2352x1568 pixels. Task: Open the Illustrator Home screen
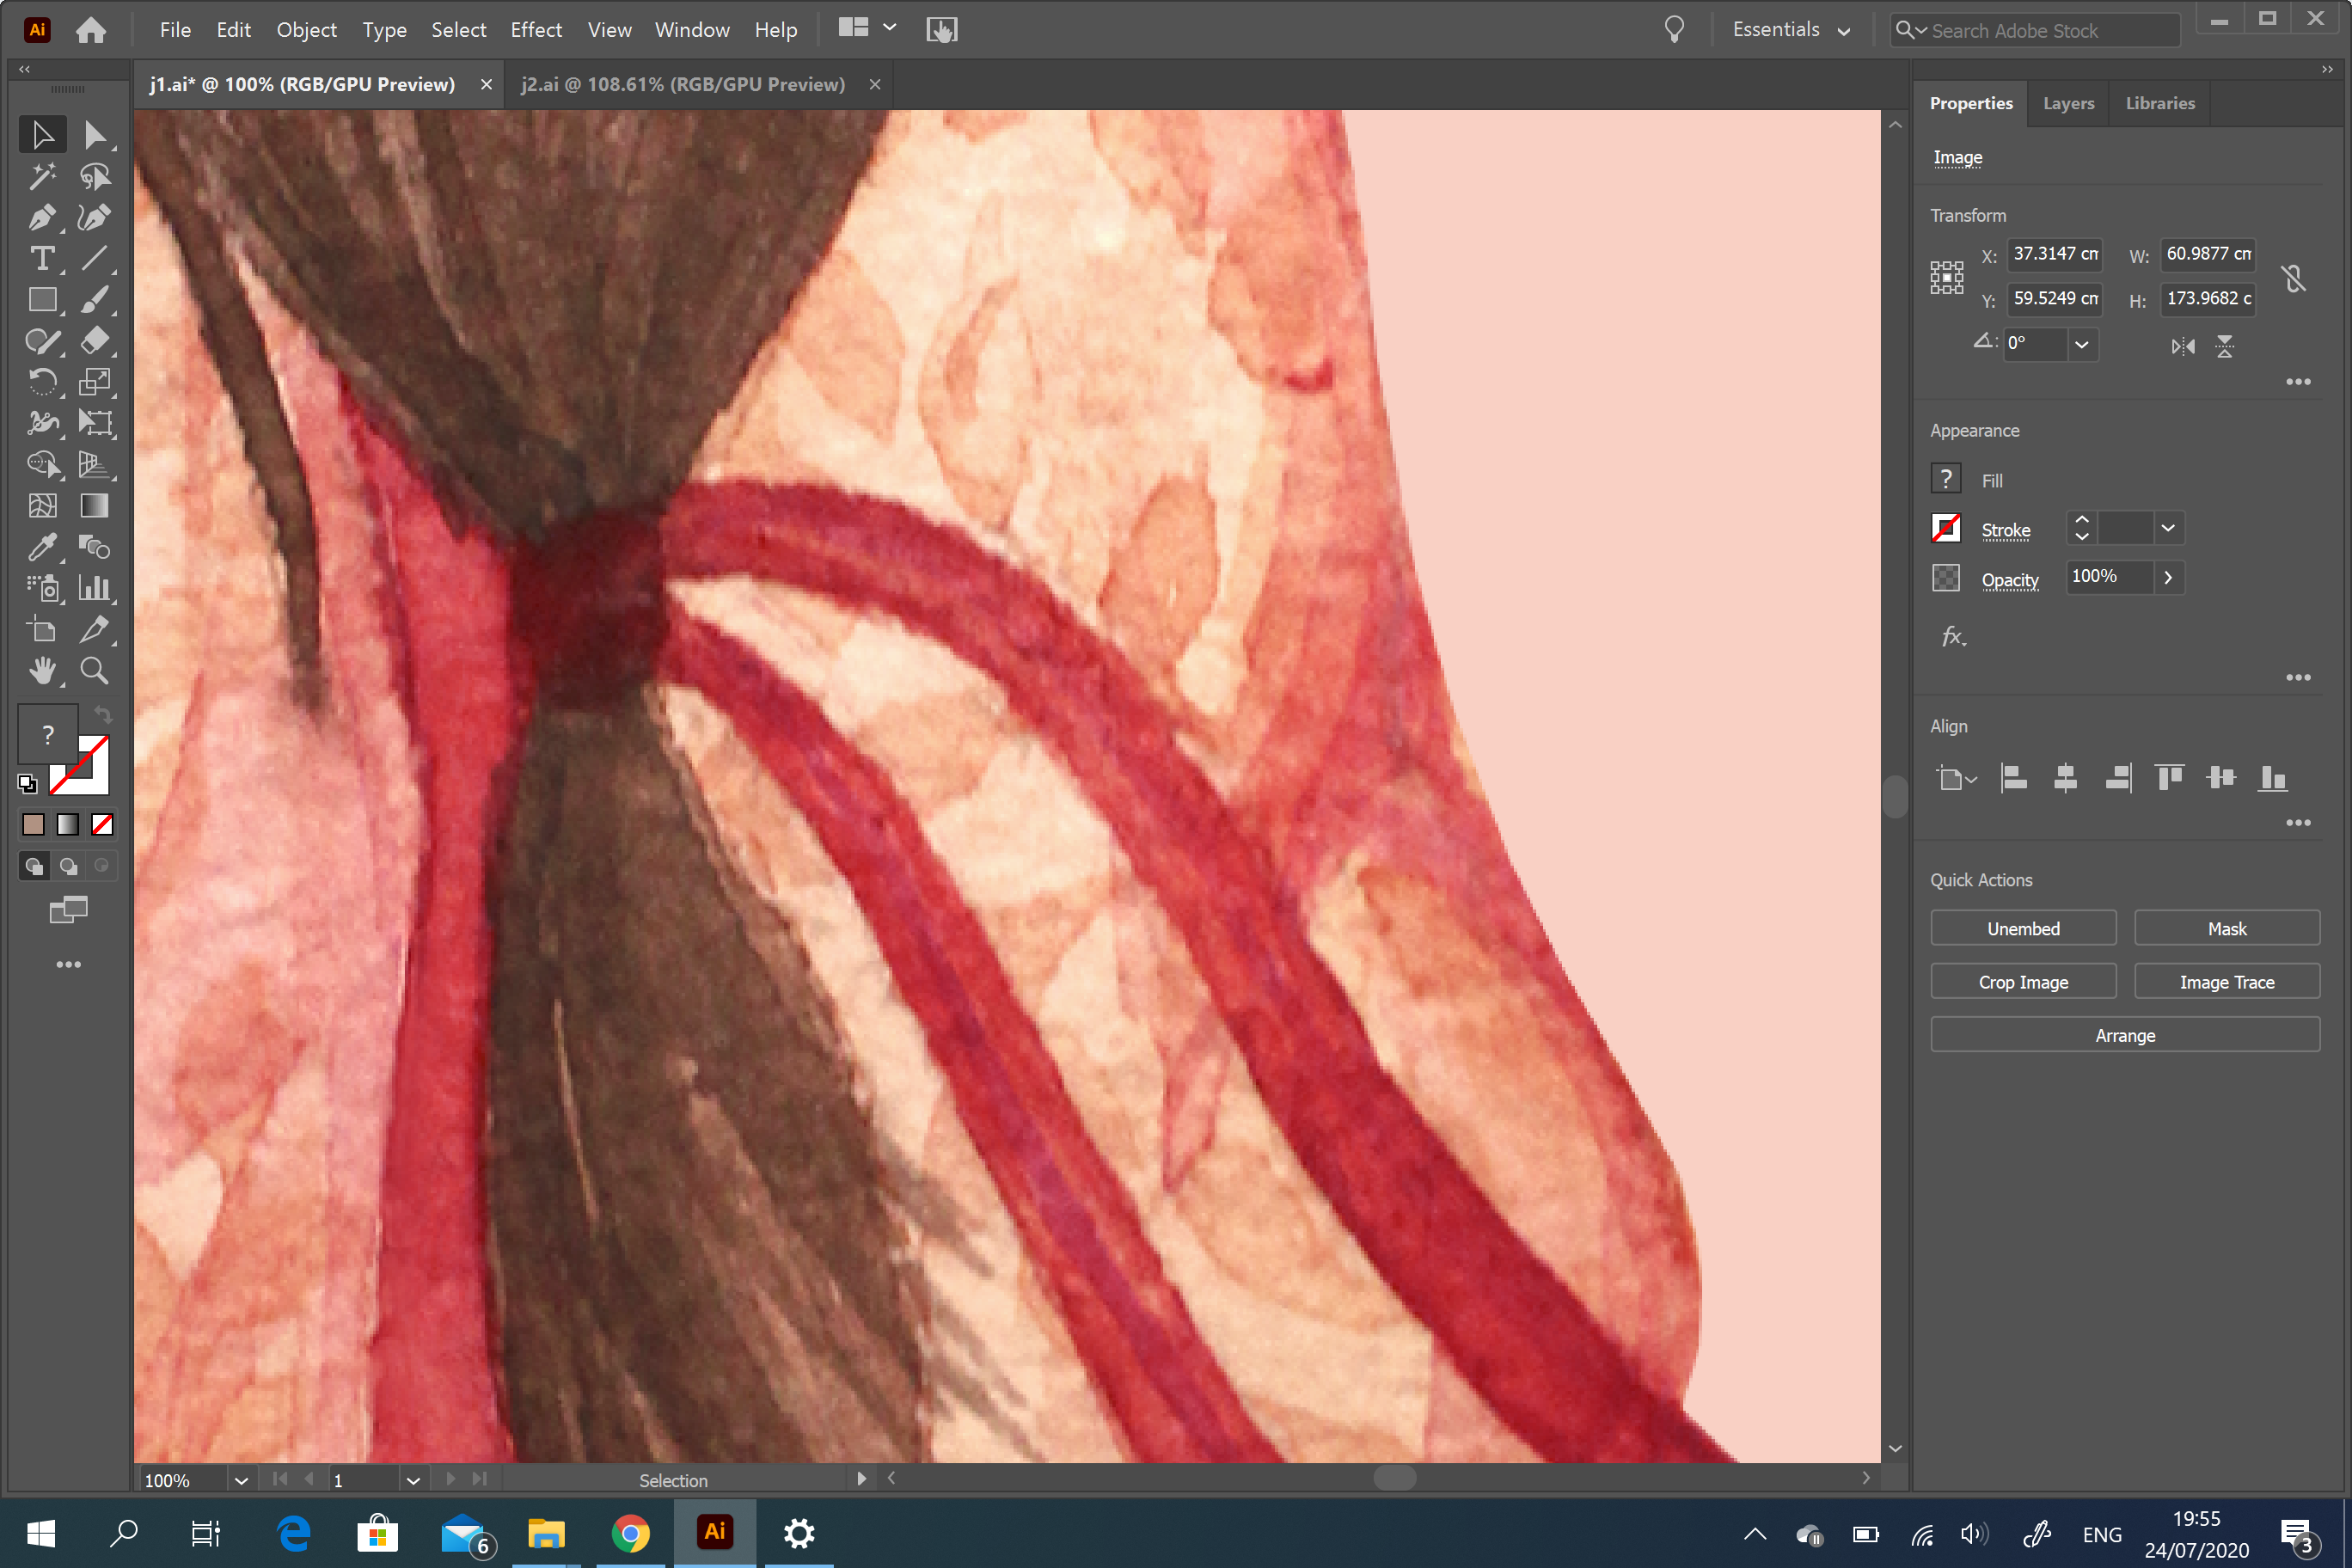[91, 29]
